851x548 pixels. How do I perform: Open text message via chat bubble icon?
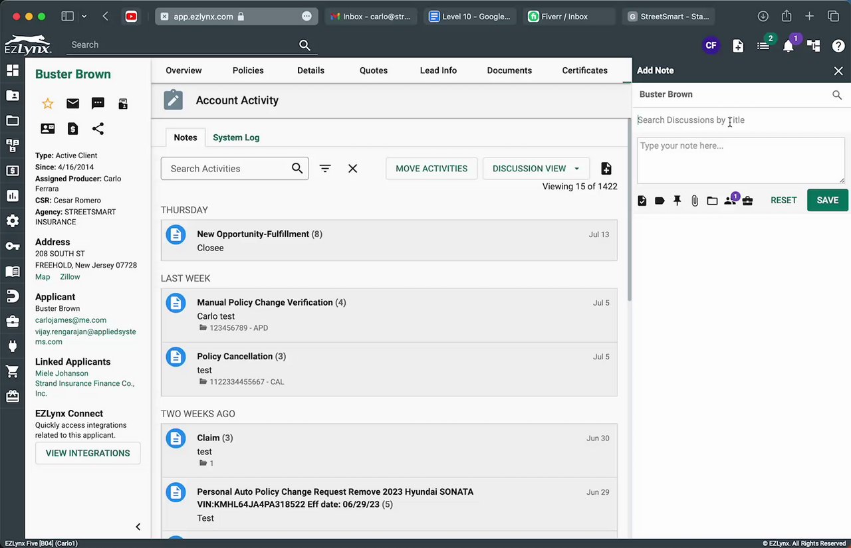98,104
